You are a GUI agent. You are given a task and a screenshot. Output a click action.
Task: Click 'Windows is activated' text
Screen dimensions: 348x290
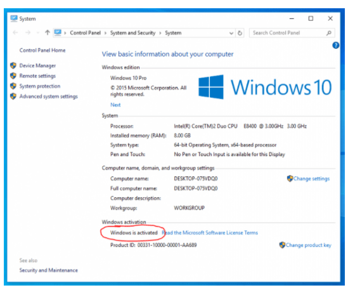(134, 233)
